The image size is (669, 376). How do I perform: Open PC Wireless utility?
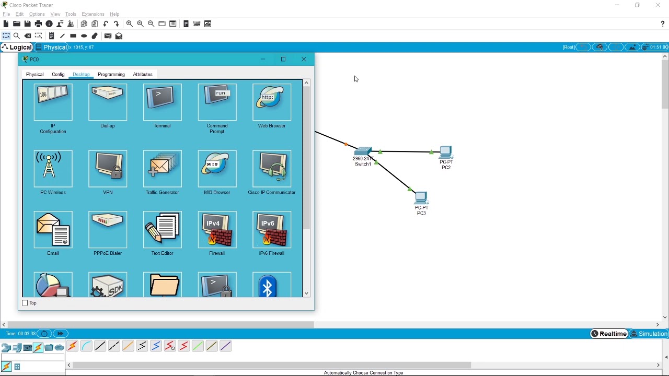(x=53, y=169)
